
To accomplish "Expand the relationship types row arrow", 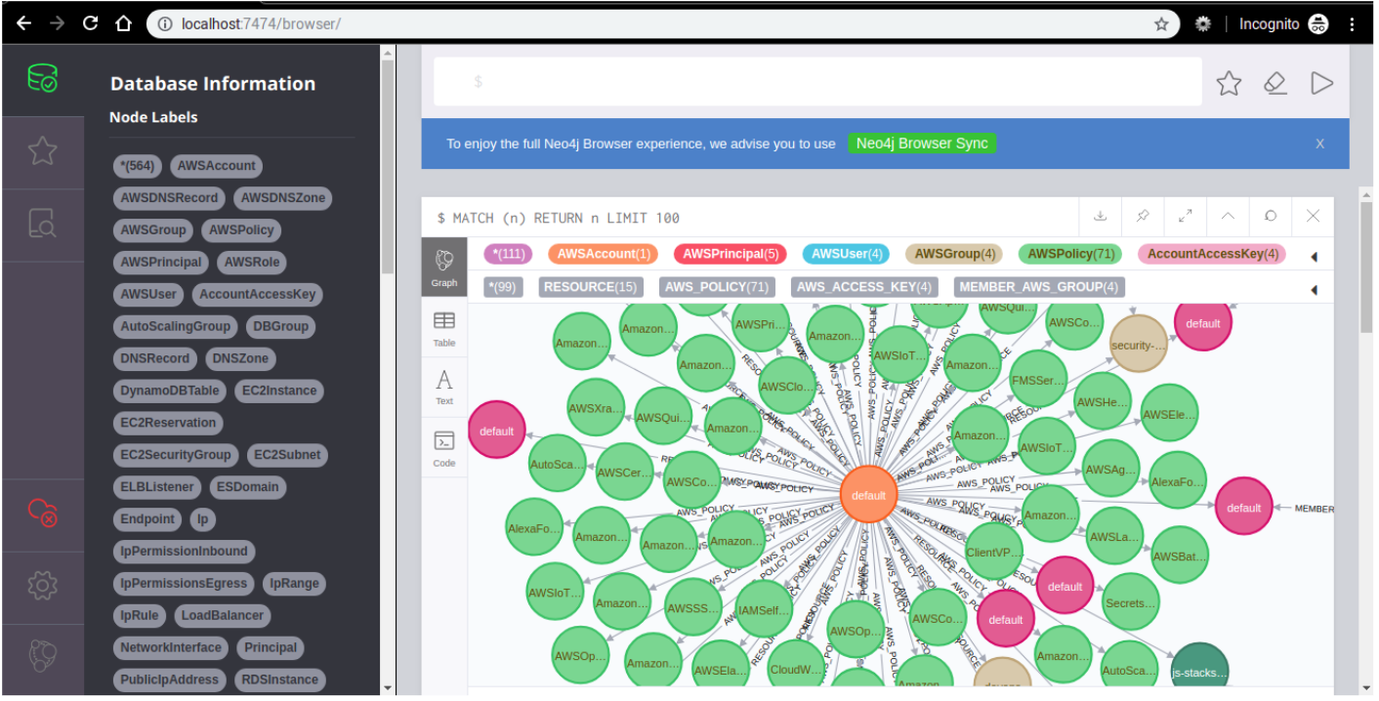I will (1314, 290).
